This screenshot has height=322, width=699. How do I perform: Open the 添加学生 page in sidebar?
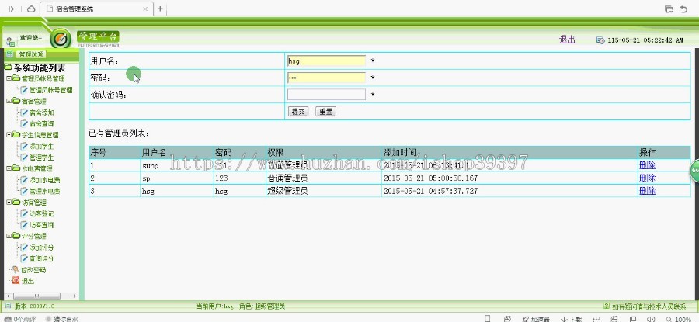click(x=41, y=146)
